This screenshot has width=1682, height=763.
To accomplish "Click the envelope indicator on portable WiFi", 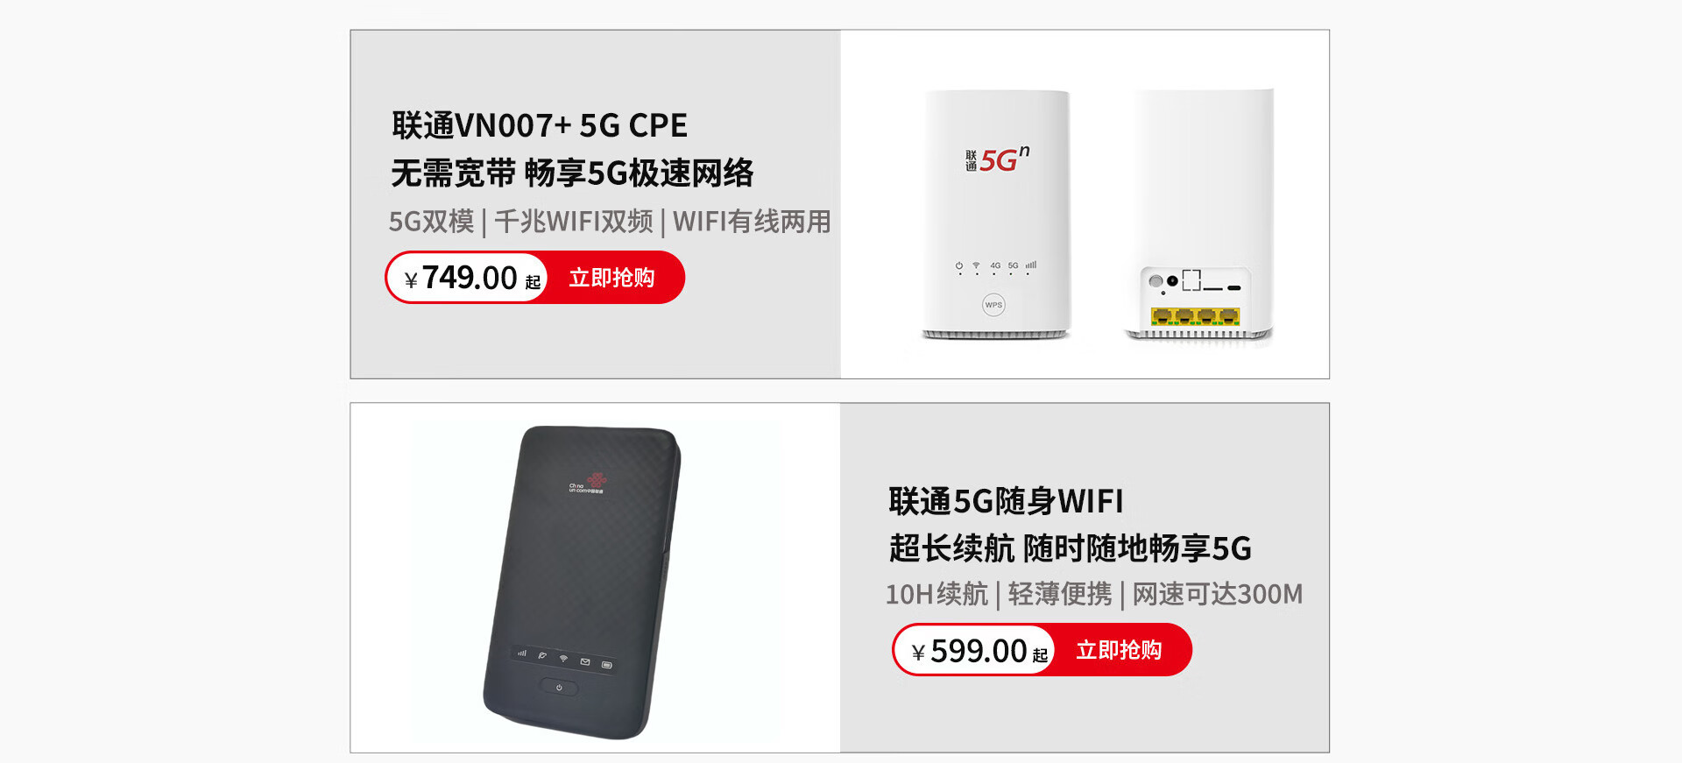I will click(585, 662).
